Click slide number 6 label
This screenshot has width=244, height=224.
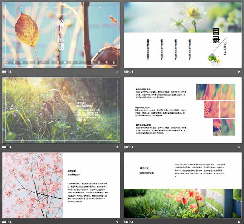point(239,222)
